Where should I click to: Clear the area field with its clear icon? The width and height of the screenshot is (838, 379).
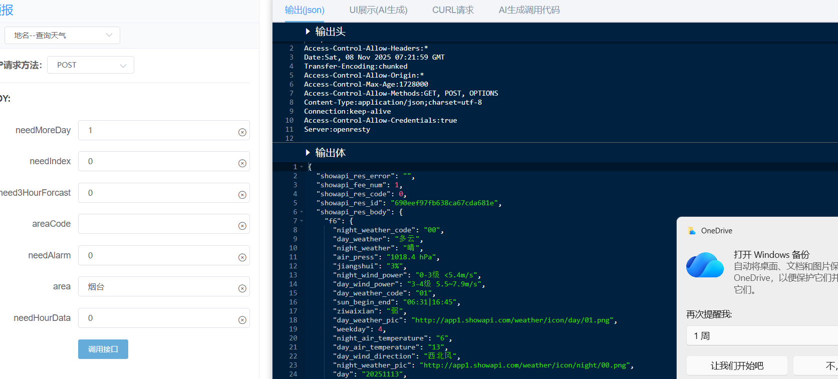[242, 288]
